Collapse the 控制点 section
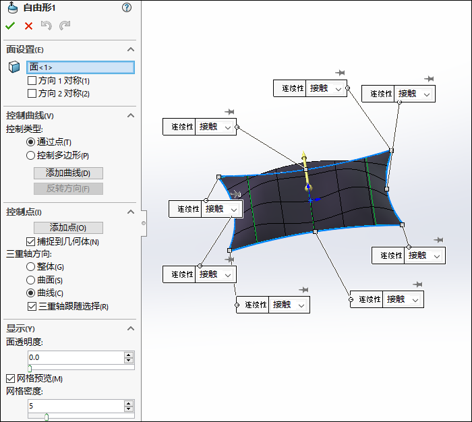472x422 pixels. (x=131, y=212)
